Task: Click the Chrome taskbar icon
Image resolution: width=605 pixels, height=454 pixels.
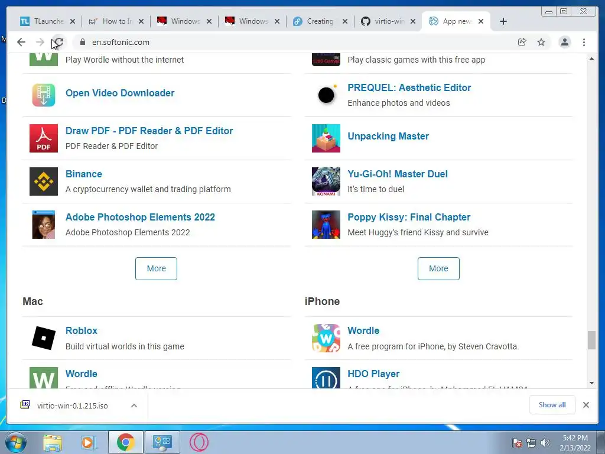Action: [x=125, y=442]
